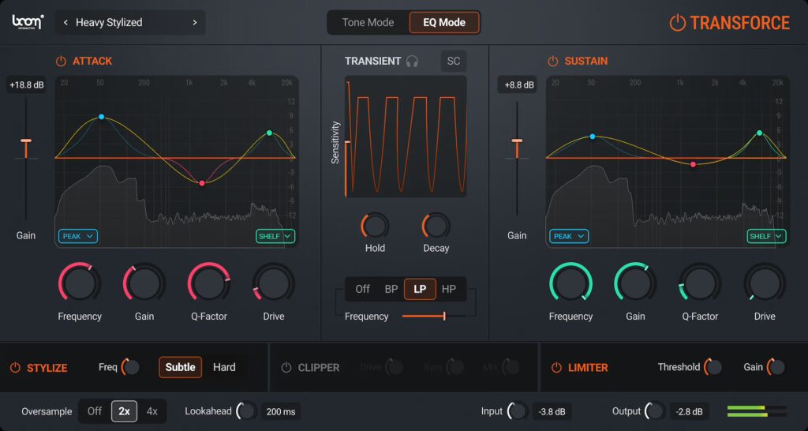Select the green shelf node in Attack EQ
Viewport: 808px width, 431px height.
[270, 133]
